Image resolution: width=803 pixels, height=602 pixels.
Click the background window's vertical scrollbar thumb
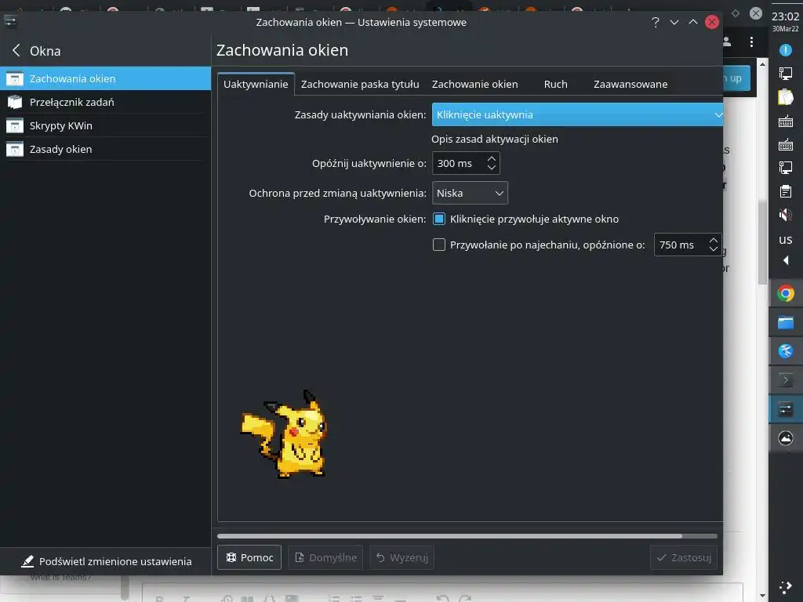(762, 241)
